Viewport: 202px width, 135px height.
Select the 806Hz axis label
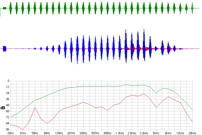(x=108, y=133)
